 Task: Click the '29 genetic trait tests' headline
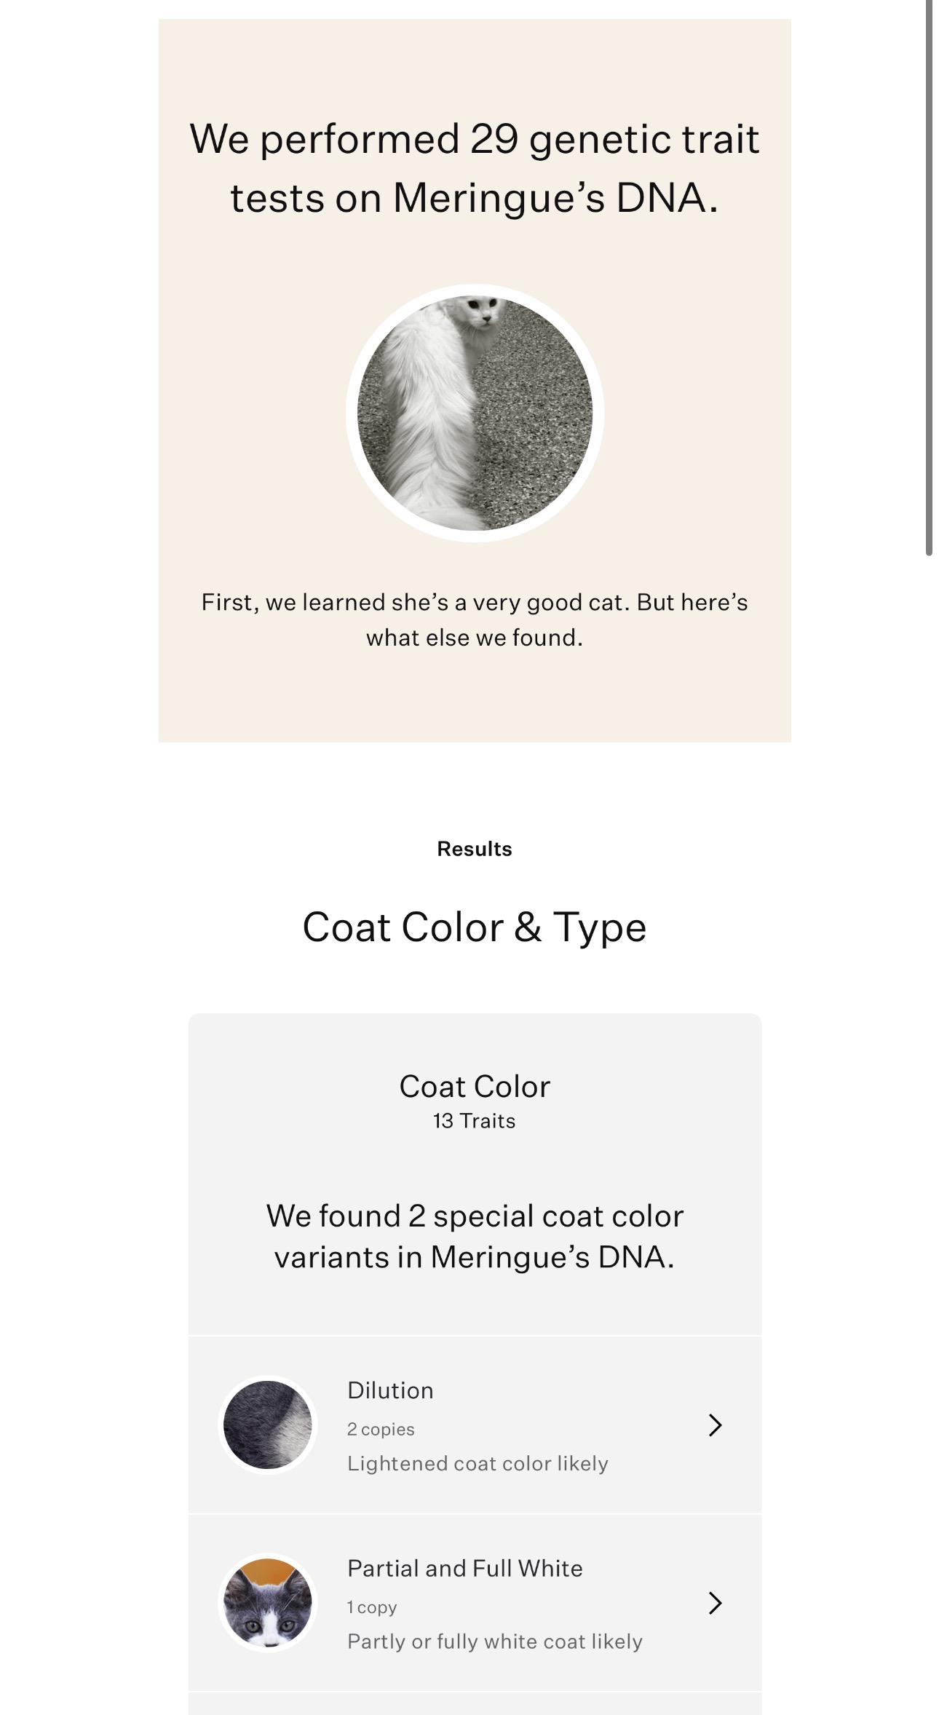coord(475,167)
